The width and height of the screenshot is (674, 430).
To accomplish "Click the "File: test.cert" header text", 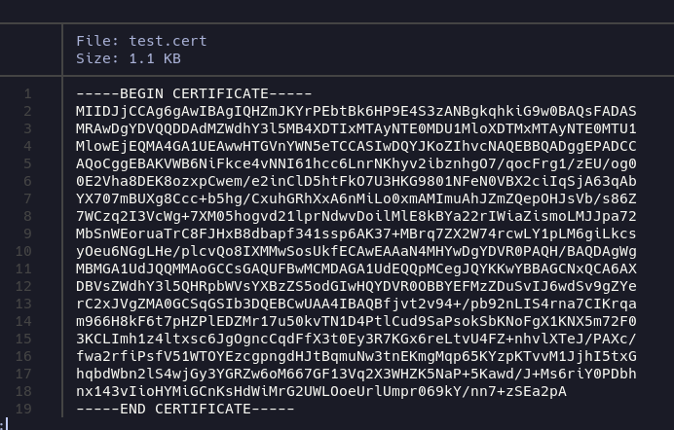I will click(129, 41).
